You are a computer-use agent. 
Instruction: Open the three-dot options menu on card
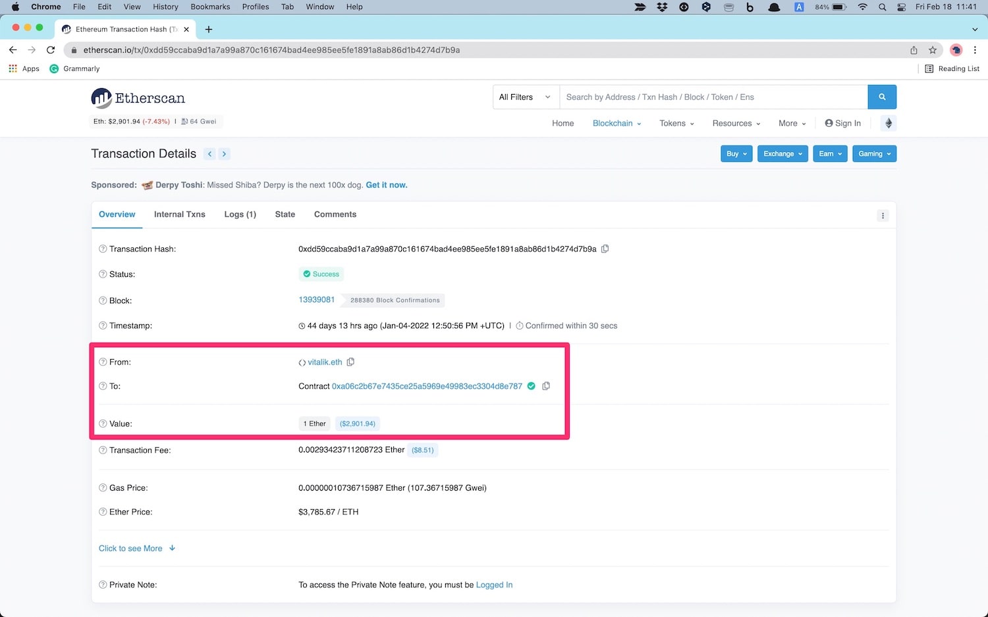(883, 216)
